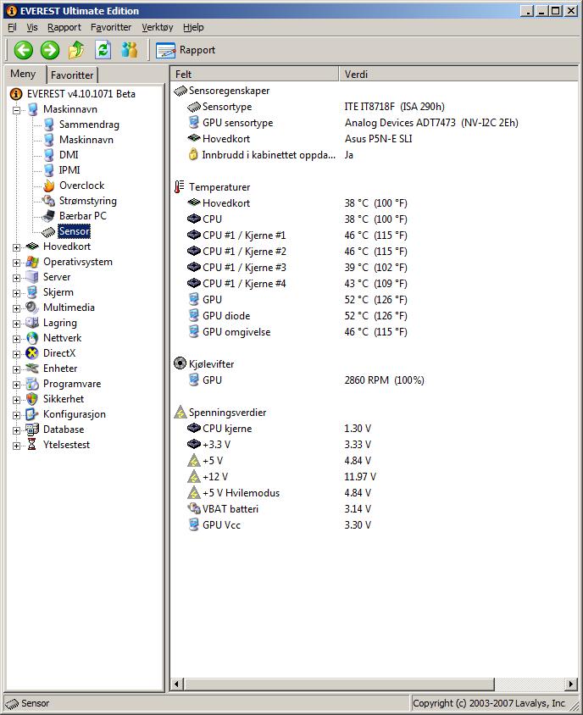583x715 pixels.
Task: Expand the Lagring tree node
Action: 16,324
